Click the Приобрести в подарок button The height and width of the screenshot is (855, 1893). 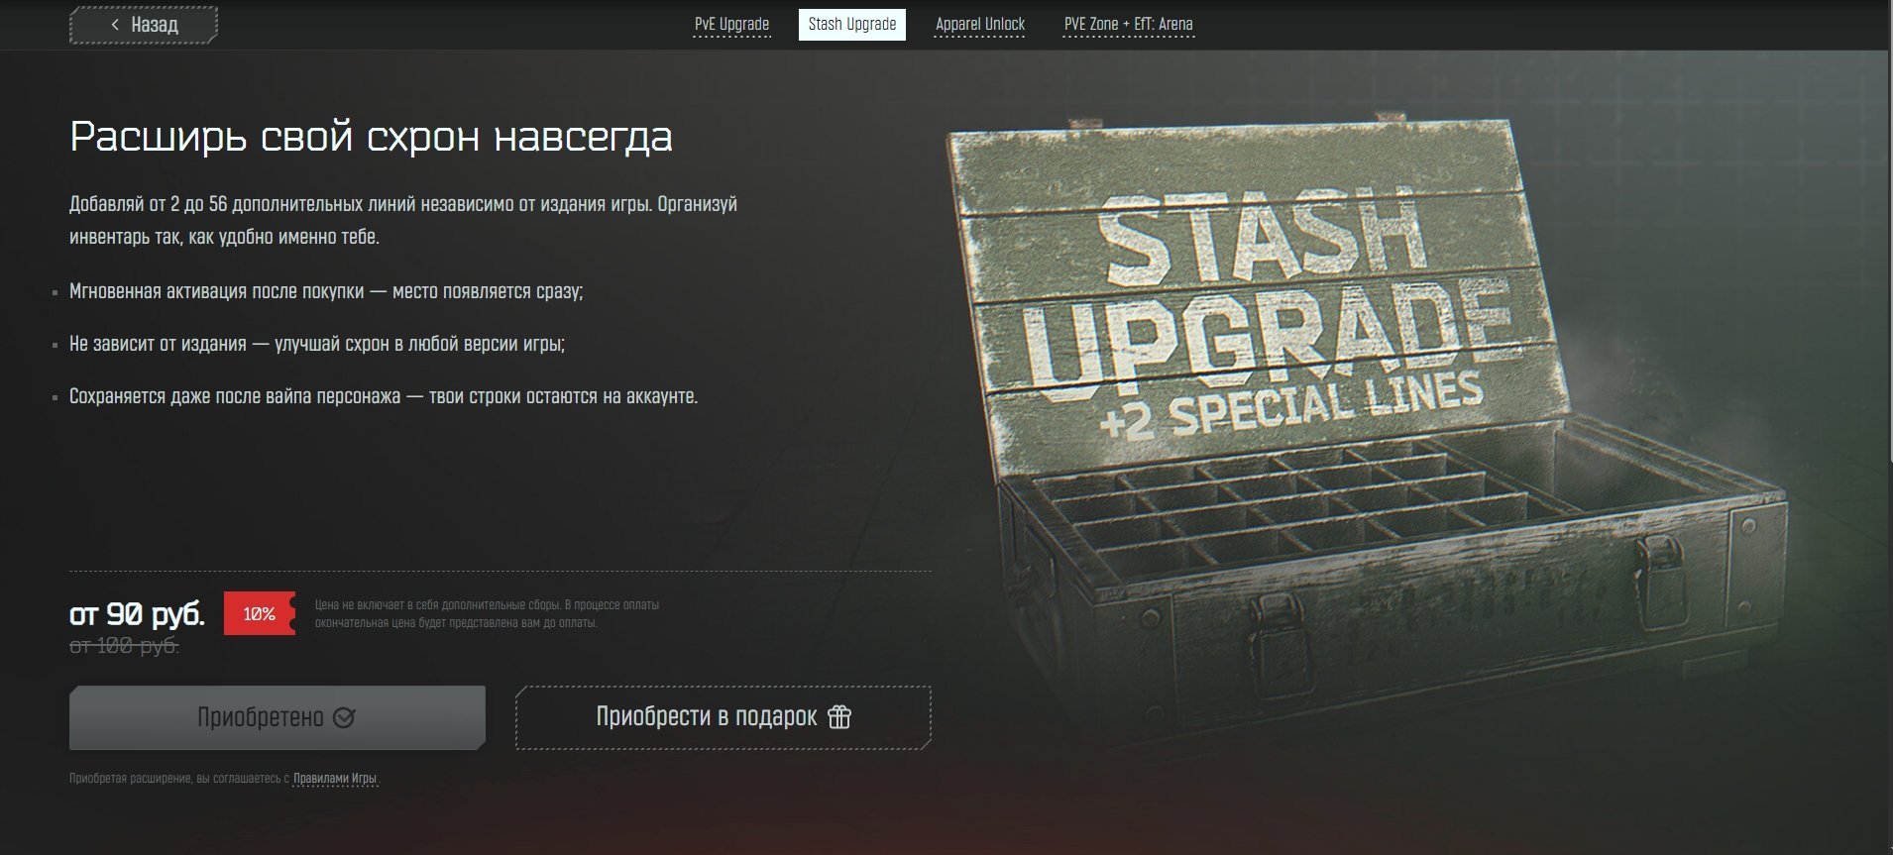[x=724, y=717]
